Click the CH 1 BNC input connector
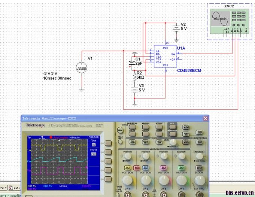255x197 pixels. click(127, 194)
